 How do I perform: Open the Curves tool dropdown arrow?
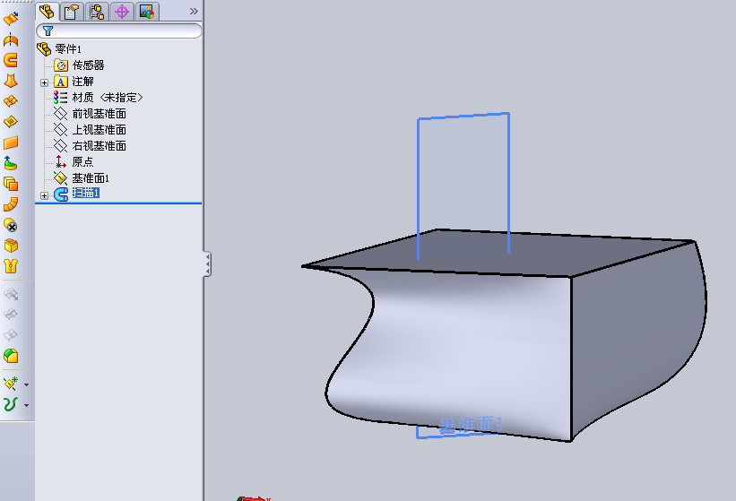click(26, 405)
